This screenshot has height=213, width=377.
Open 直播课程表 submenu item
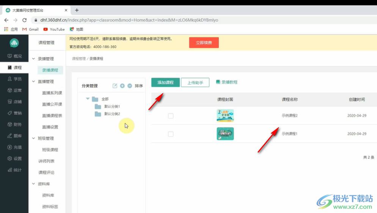coord(52,116)
